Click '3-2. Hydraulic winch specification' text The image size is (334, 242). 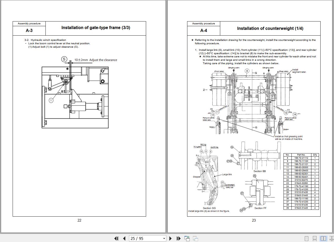pyautogui.click(x=45, y=40)
